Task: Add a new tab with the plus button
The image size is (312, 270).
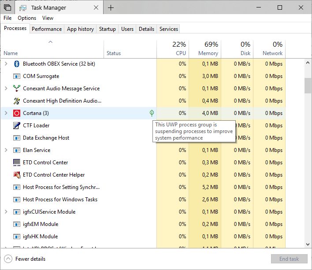Action: [111, 8]
